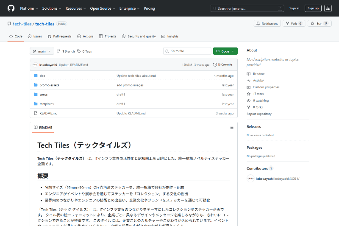Open kskobayashi contributor profile name
Viewport: 339px width, 226px height.
[x=264, y=179]
